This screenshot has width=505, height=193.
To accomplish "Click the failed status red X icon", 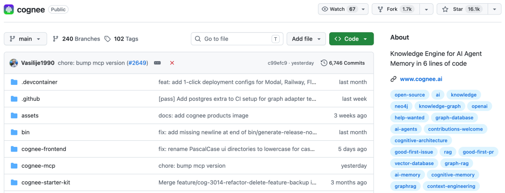I will coord(172,63).
